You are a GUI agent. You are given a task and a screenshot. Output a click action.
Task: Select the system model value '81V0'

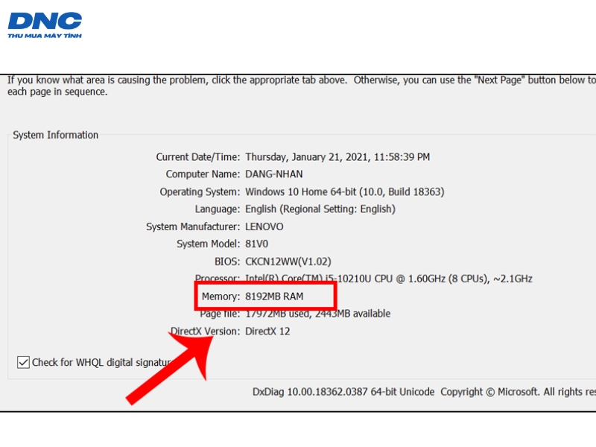pyautogui.click(x=256, y=244)
